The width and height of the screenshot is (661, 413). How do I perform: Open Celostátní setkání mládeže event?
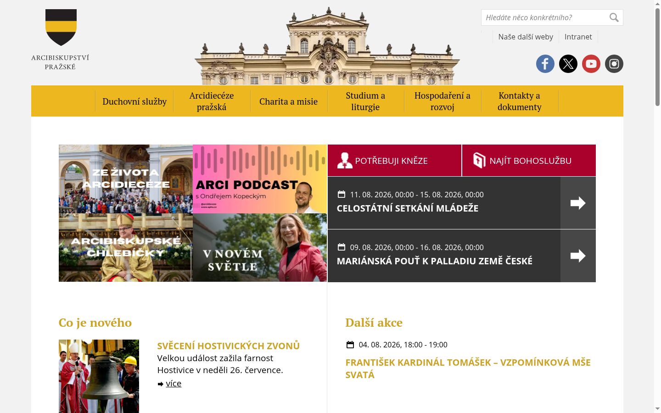tap(408, 208)
